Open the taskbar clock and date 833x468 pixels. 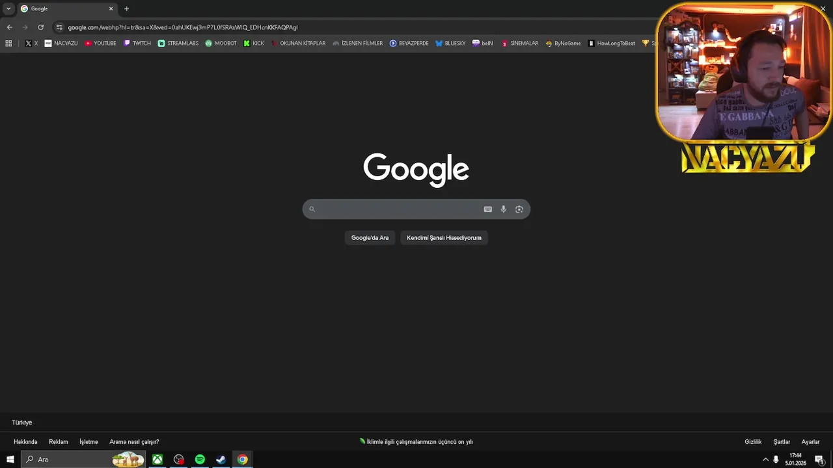pos(795,460)
